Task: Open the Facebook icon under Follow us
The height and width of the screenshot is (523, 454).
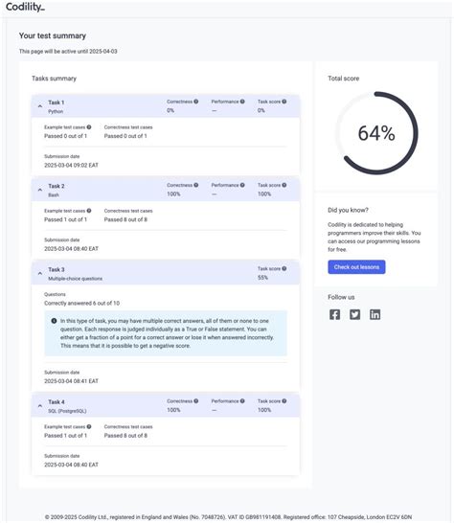Action: [334, 314]
